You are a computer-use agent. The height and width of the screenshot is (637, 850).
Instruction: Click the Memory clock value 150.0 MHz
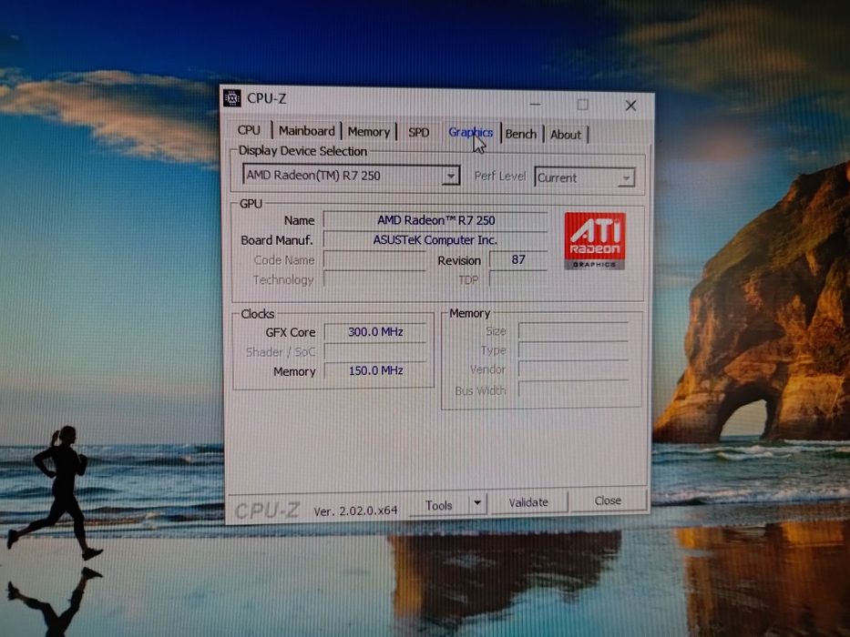(375, 370)
